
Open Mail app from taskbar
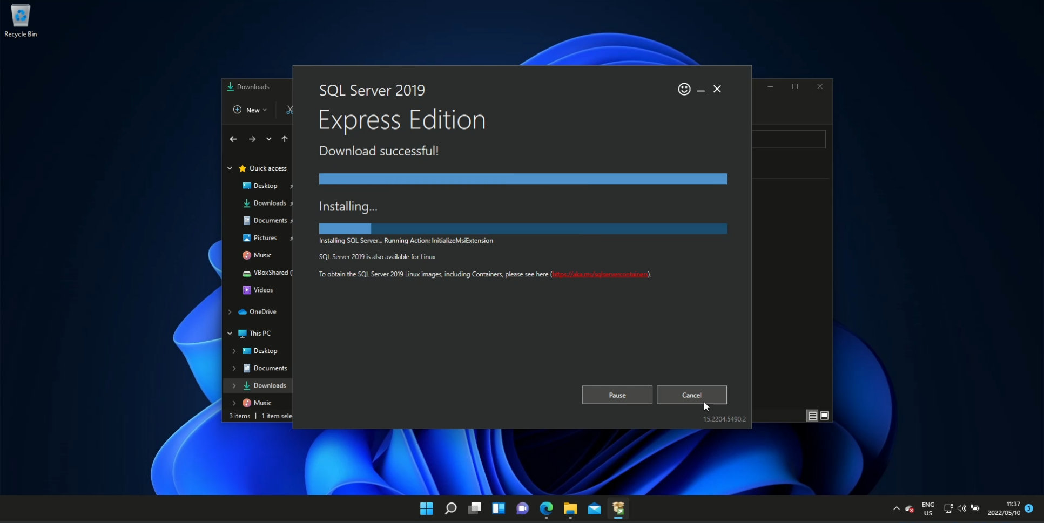coord(594,508)
